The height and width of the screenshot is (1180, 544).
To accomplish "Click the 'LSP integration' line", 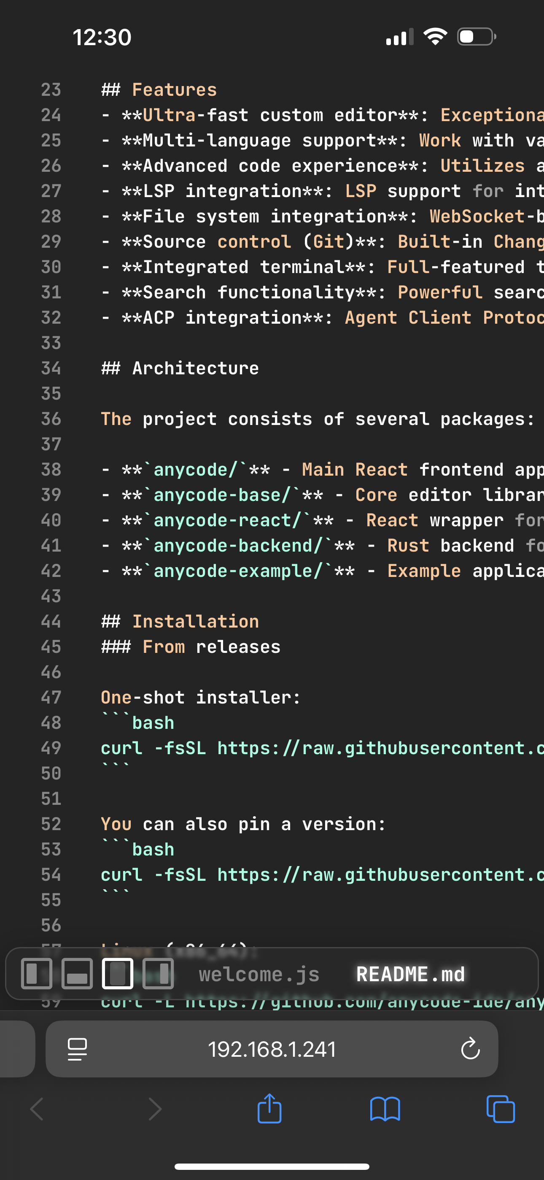I will (322, 191).
